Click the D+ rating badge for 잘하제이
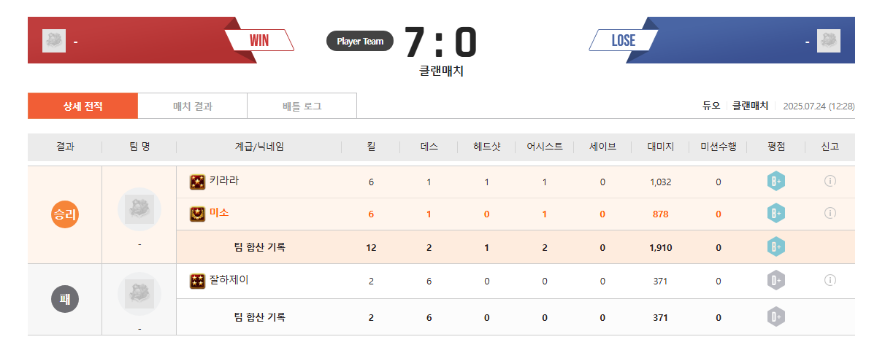The image size is (877, 361). tap(775, 281)
